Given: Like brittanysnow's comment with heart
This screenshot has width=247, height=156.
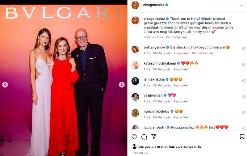Looking at the screenshot, I should [244, 49].
